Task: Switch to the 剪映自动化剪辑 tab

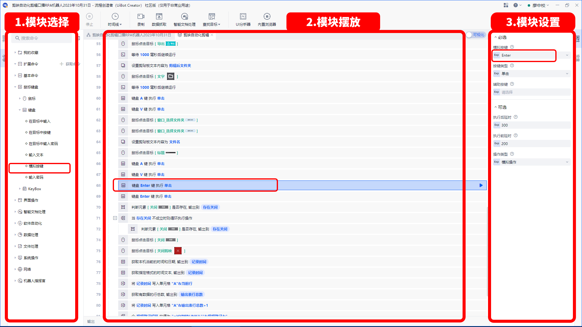Action: coord(196,35)
